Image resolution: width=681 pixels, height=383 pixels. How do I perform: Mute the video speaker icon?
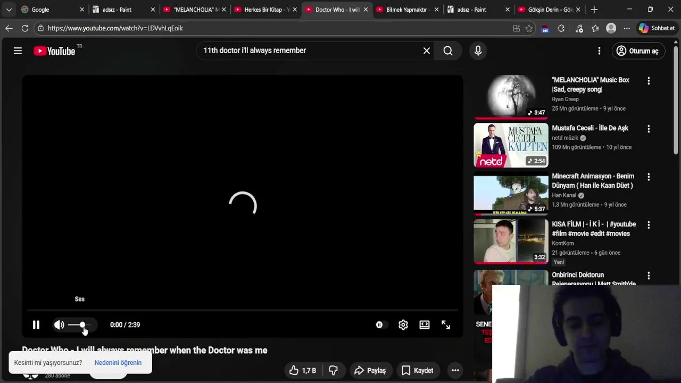tap(59, 324)
